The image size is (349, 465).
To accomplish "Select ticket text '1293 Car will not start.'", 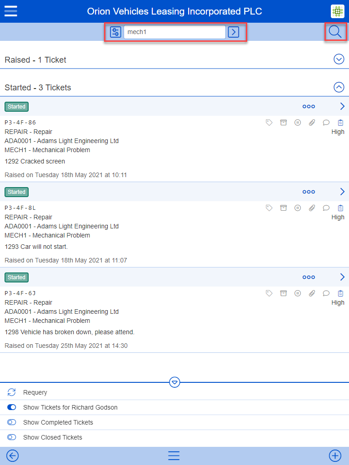I will pyautogui.click(x=36, y=247).
